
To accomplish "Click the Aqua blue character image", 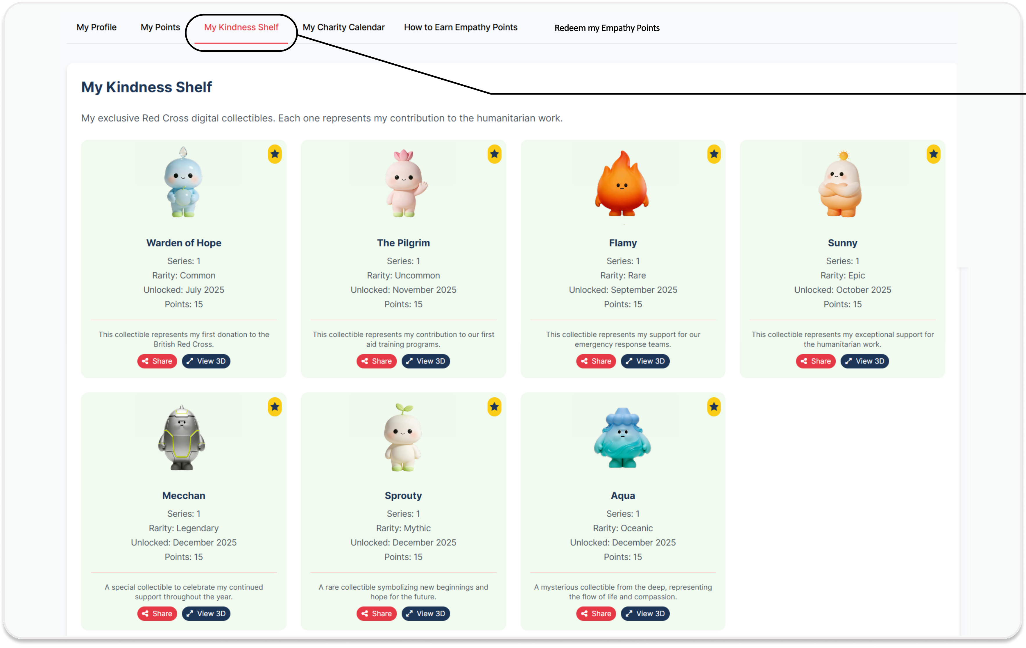I will (x=622, y=438).
